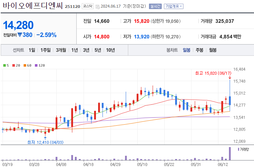
Task: Click the 하한가 10,270 text
Action: click(x=166, y=37)
